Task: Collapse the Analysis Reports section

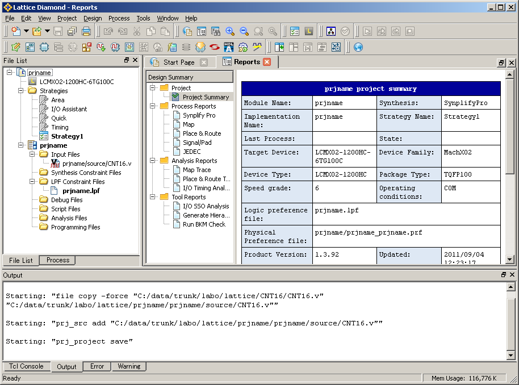Action: tap(153, 161)
